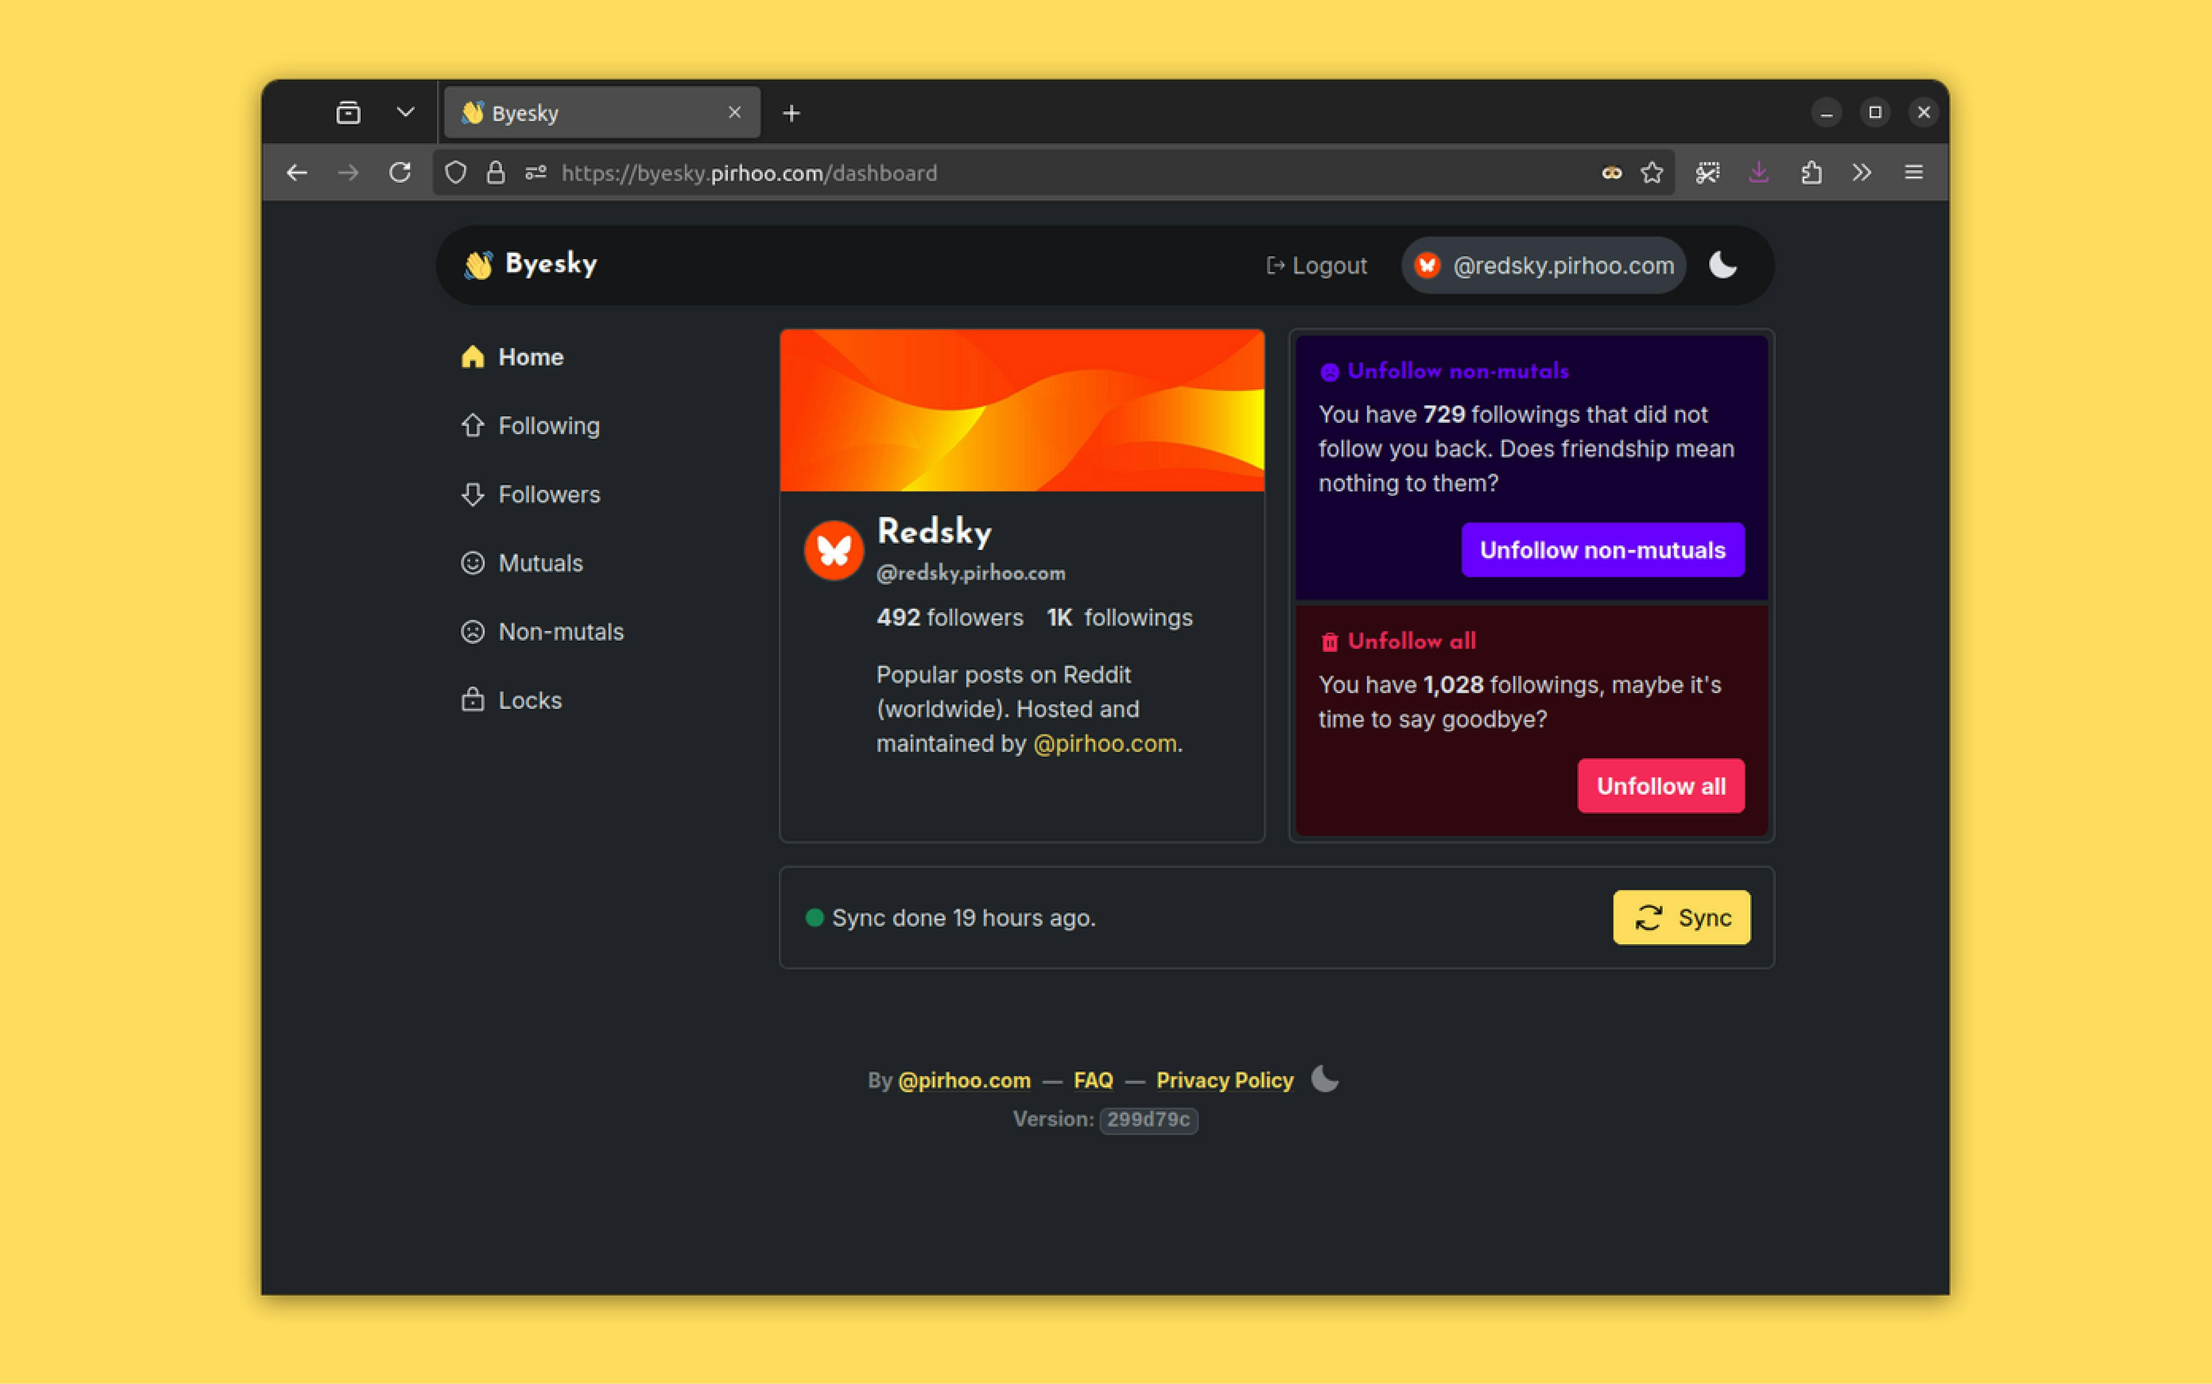Open the downloads panel

pos(1758,173)
